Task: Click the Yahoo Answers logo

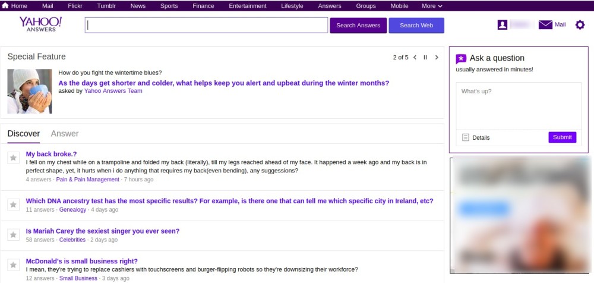Action: coord(40,24)
